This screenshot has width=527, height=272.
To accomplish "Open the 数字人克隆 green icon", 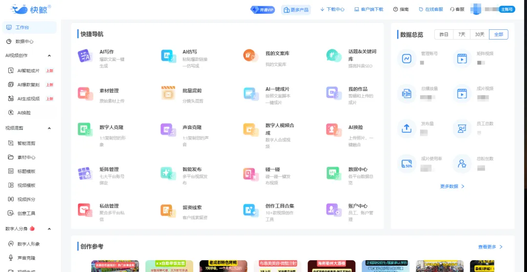I will (x=84, y=129).
